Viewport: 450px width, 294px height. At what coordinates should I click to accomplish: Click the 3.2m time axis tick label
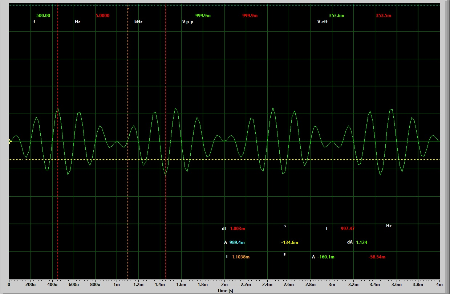(354, 285)
